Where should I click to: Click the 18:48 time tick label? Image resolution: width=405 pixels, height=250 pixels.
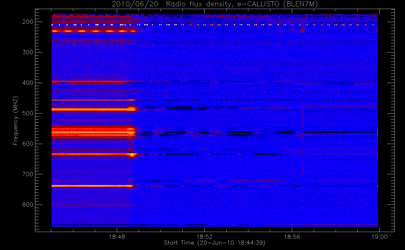click(x=117, y=237)
